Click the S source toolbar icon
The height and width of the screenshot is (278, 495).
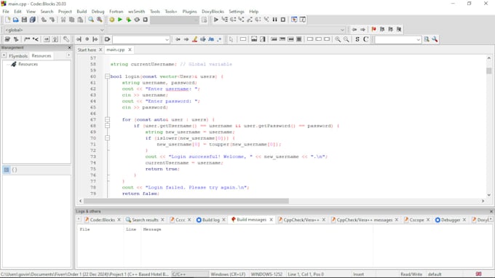tap(357, 39)
